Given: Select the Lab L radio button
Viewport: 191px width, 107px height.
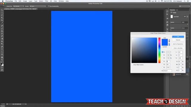Looking at the screenshot, I should point(175,52).
